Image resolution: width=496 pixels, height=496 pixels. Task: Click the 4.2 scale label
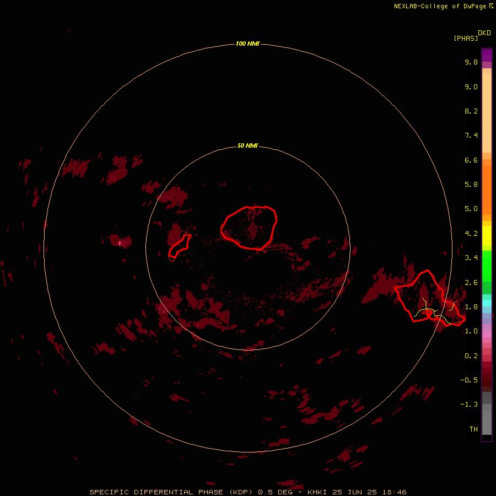click(x=471, y=234)
